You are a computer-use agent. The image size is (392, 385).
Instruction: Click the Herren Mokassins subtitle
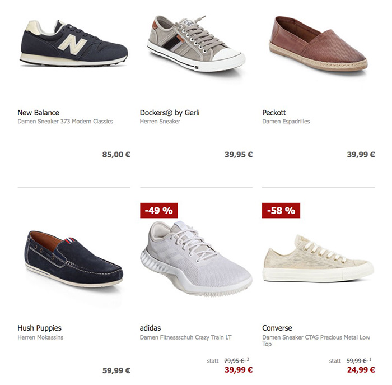(40, 337)
